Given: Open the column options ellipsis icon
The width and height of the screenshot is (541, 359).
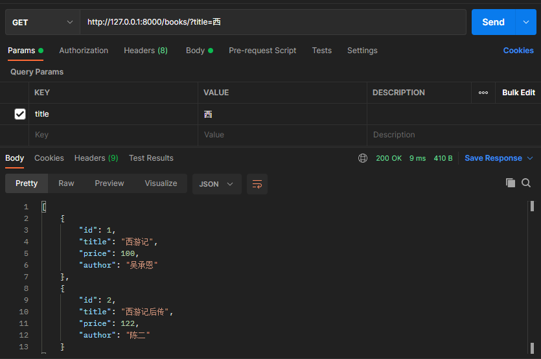Looking at the screenshot, I should [x=483, y=93].
